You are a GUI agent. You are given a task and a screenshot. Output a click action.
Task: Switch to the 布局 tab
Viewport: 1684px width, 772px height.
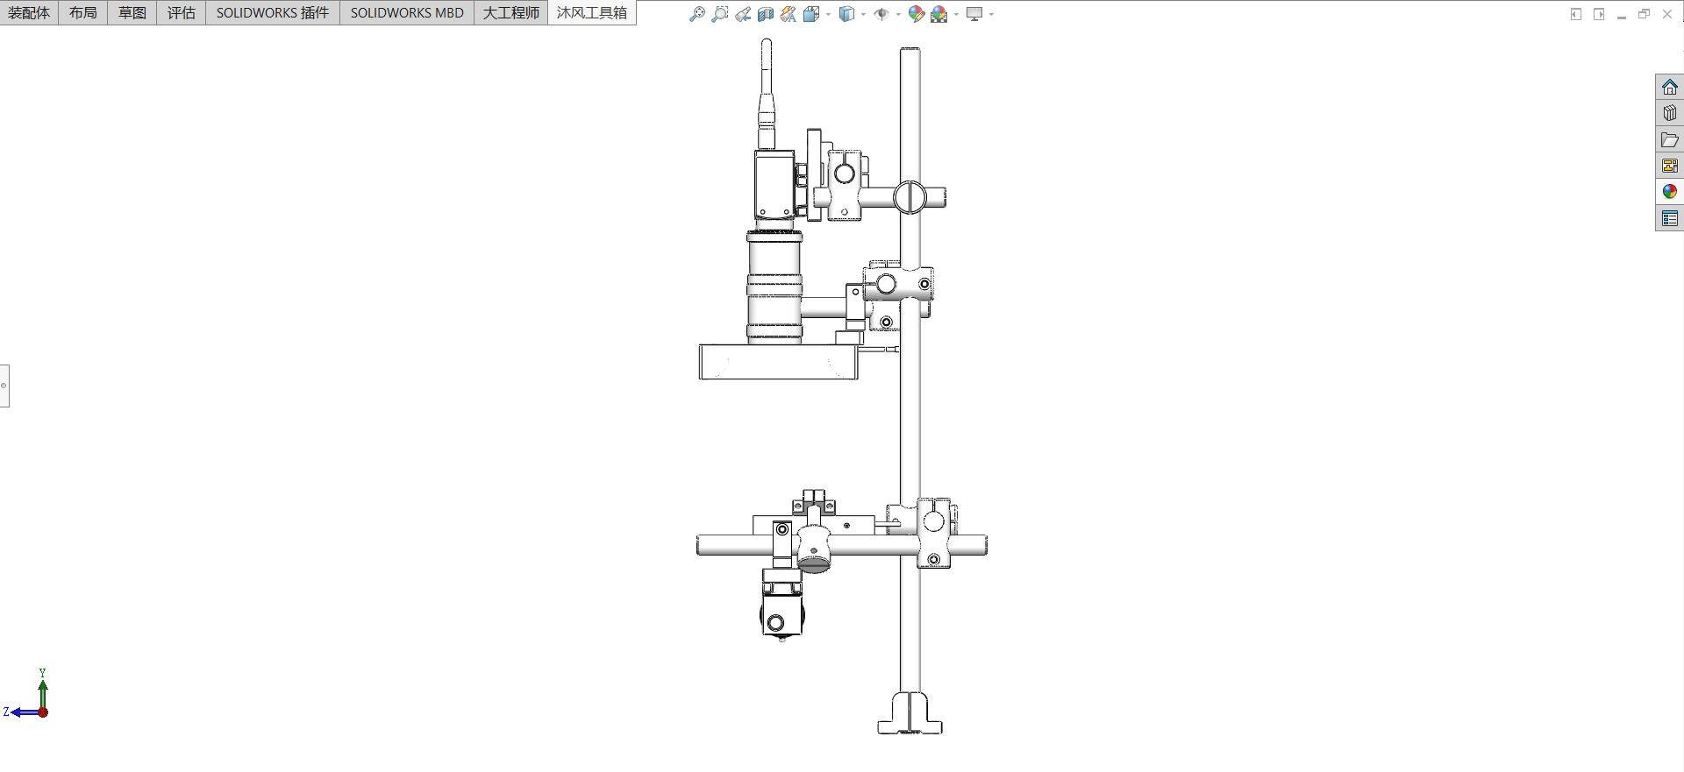coord(83,12)
